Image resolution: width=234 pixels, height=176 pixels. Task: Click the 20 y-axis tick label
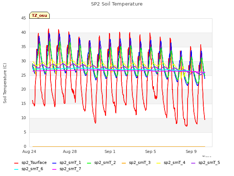[23, 89]
